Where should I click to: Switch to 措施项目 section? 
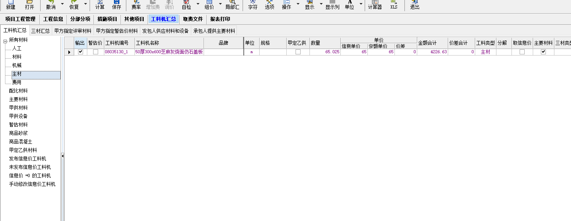[107, 19]
